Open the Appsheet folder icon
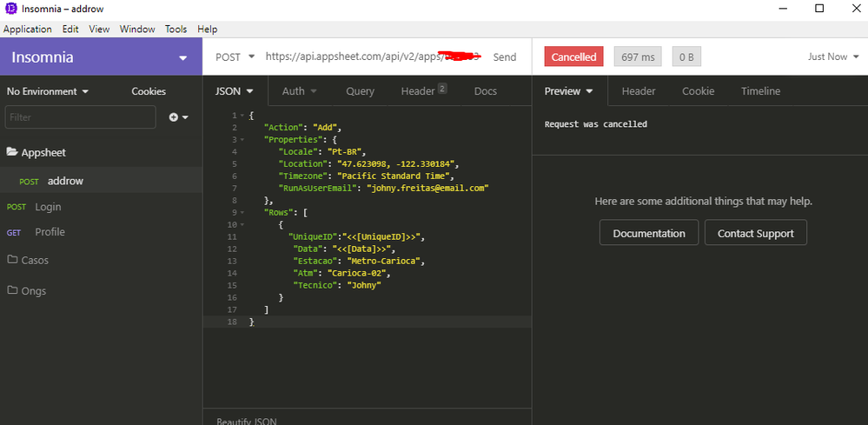 pyautogui.click(x=11, y=152)
